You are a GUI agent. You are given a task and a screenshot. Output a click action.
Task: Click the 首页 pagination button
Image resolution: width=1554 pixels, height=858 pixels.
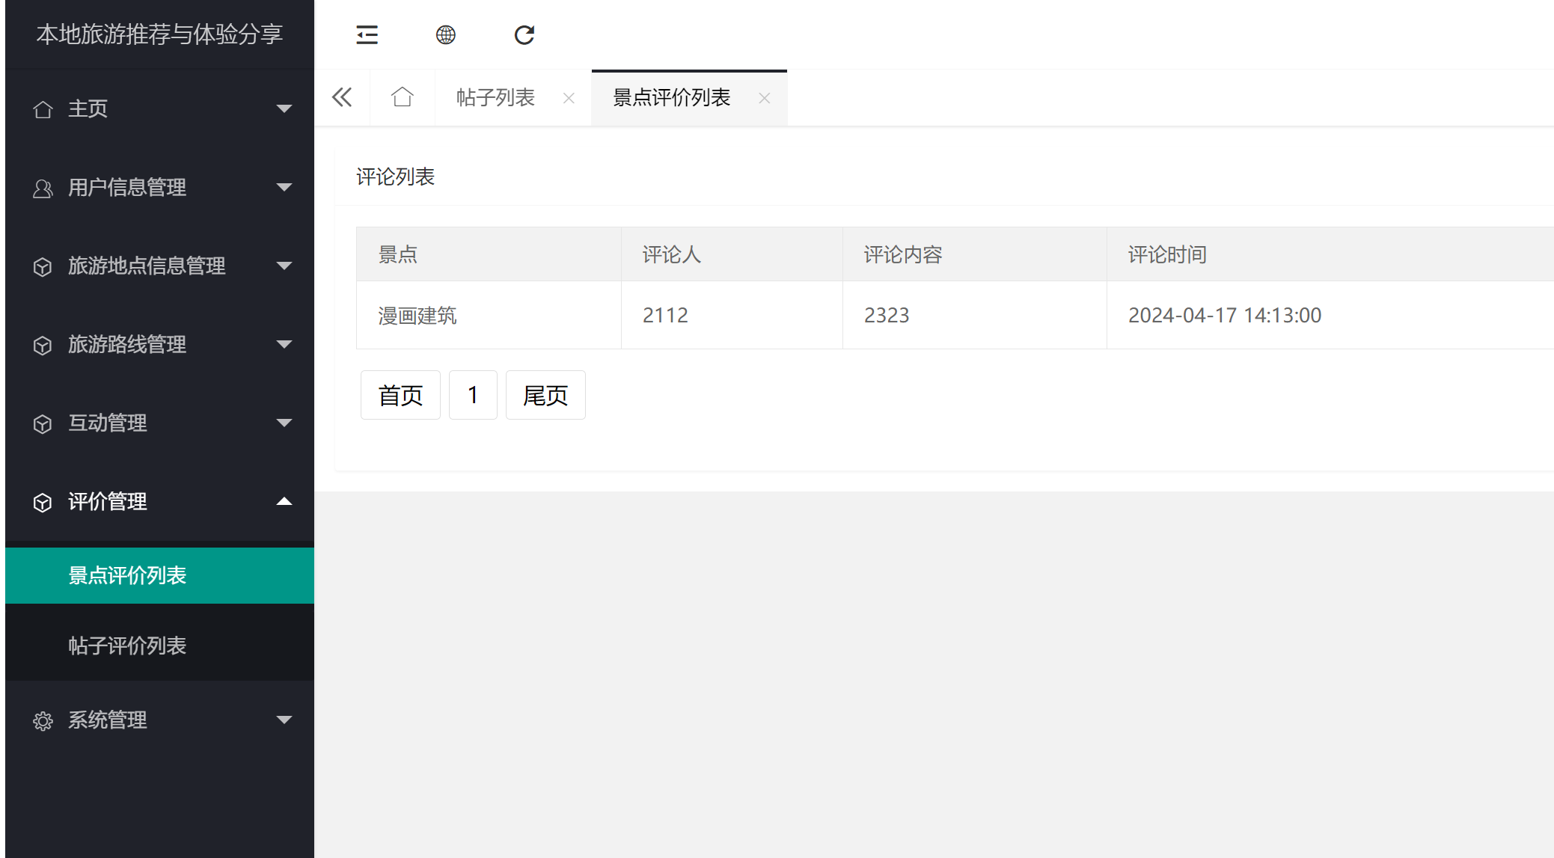[x=400, y=395]
